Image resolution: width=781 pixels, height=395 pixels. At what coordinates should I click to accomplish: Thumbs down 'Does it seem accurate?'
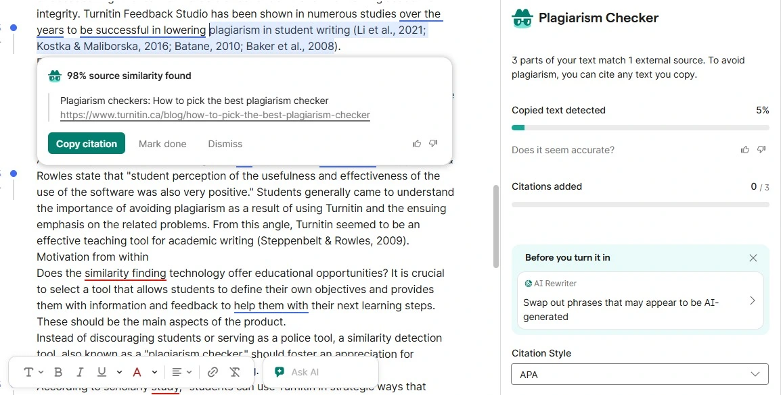pos(761,149)
